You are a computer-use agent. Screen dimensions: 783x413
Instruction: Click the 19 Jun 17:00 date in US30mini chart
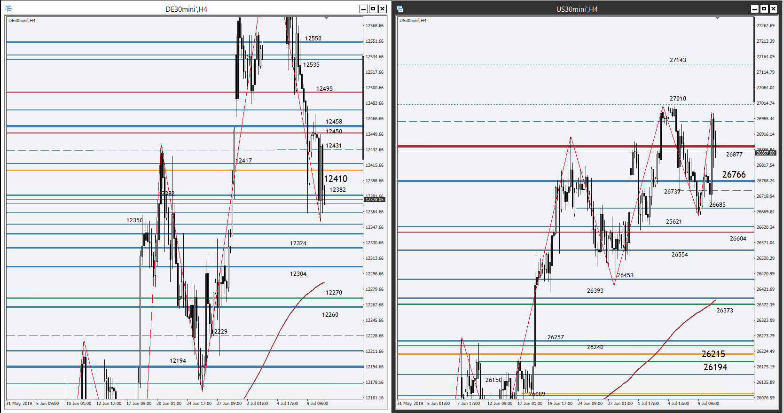coord(560,404)
